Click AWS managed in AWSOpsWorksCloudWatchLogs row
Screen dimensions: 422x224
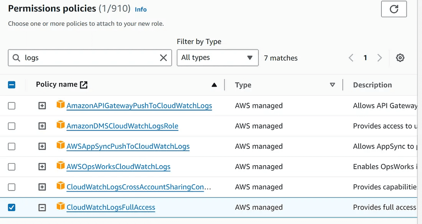259,167
